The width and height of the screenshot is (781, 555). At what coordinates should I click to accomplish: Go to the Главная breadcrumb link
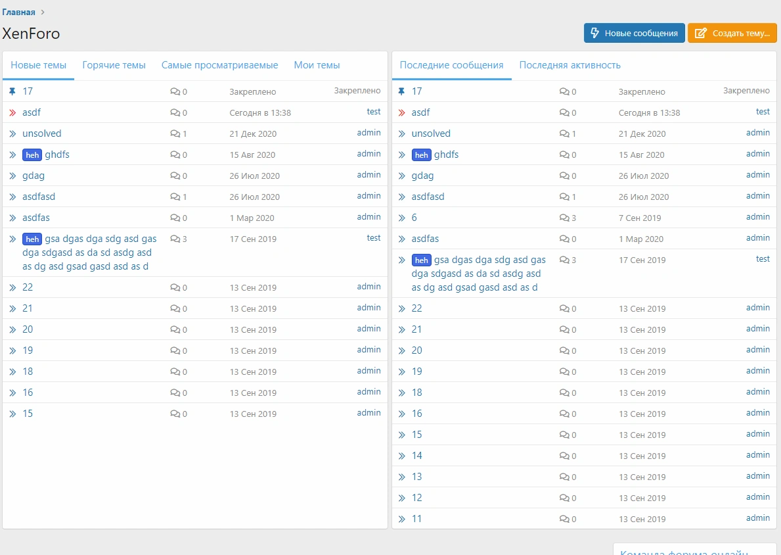coord(18,12)
